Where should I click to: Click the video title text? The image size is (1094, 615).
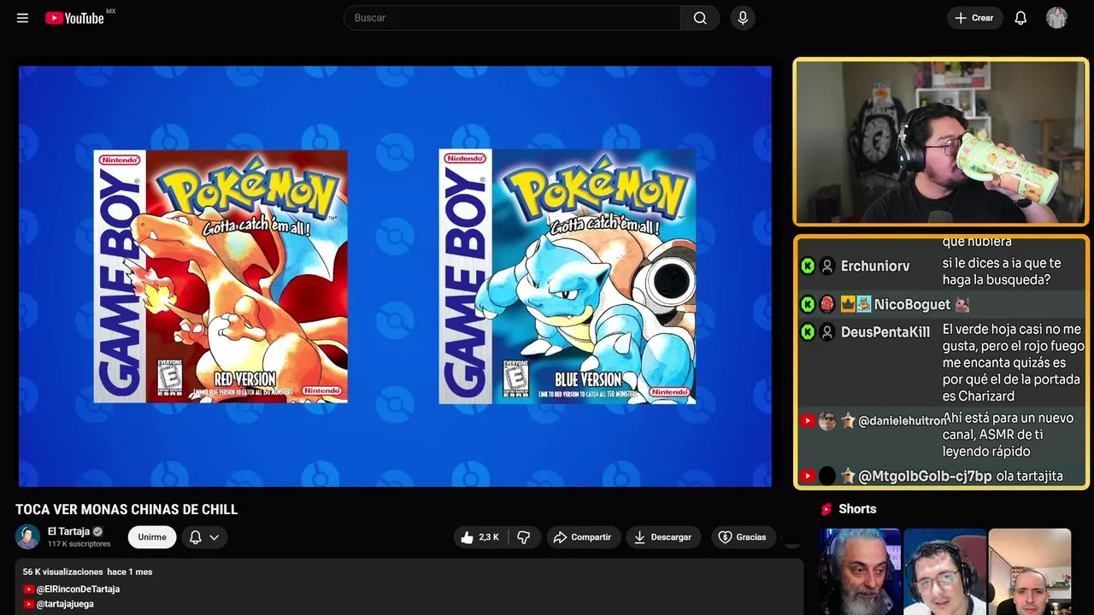[x=126, y=510]
